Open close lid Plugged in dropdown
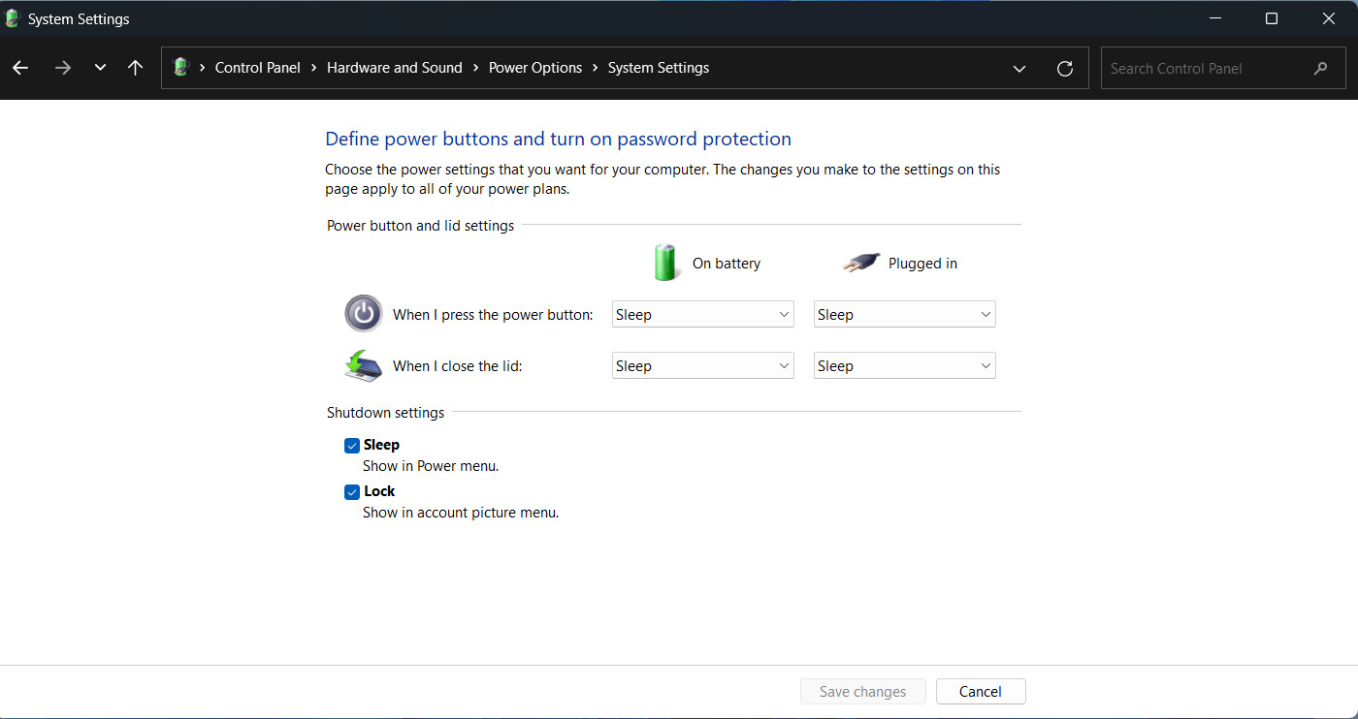 pyautogui.click(x=905, y=365)
